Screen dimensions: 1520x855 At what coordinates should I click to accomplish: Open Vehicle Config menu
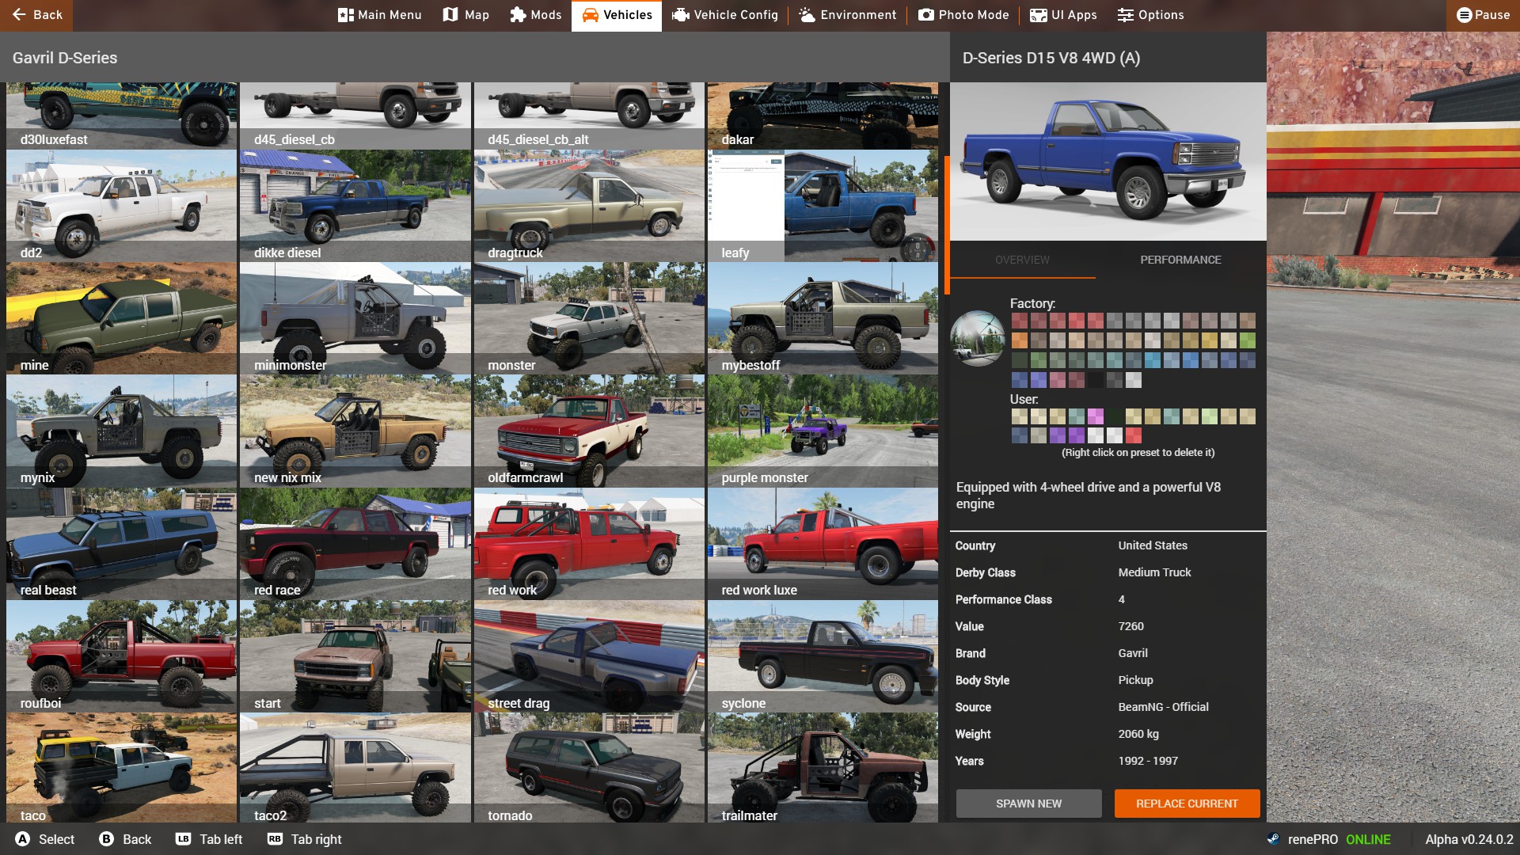(724, 15)
